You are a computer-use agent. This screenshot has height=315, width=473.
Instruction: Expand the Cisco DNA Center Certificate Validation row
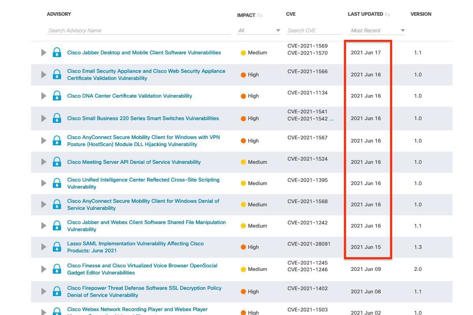click(44, 96)
